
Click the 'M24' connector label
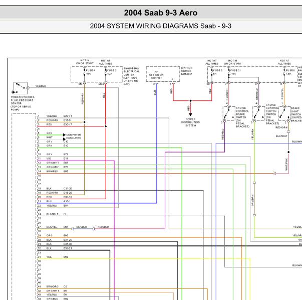101,84
